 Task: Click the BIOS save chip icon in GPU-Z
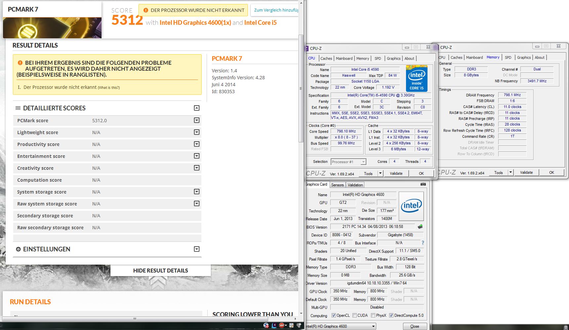(x=420, y=227)
